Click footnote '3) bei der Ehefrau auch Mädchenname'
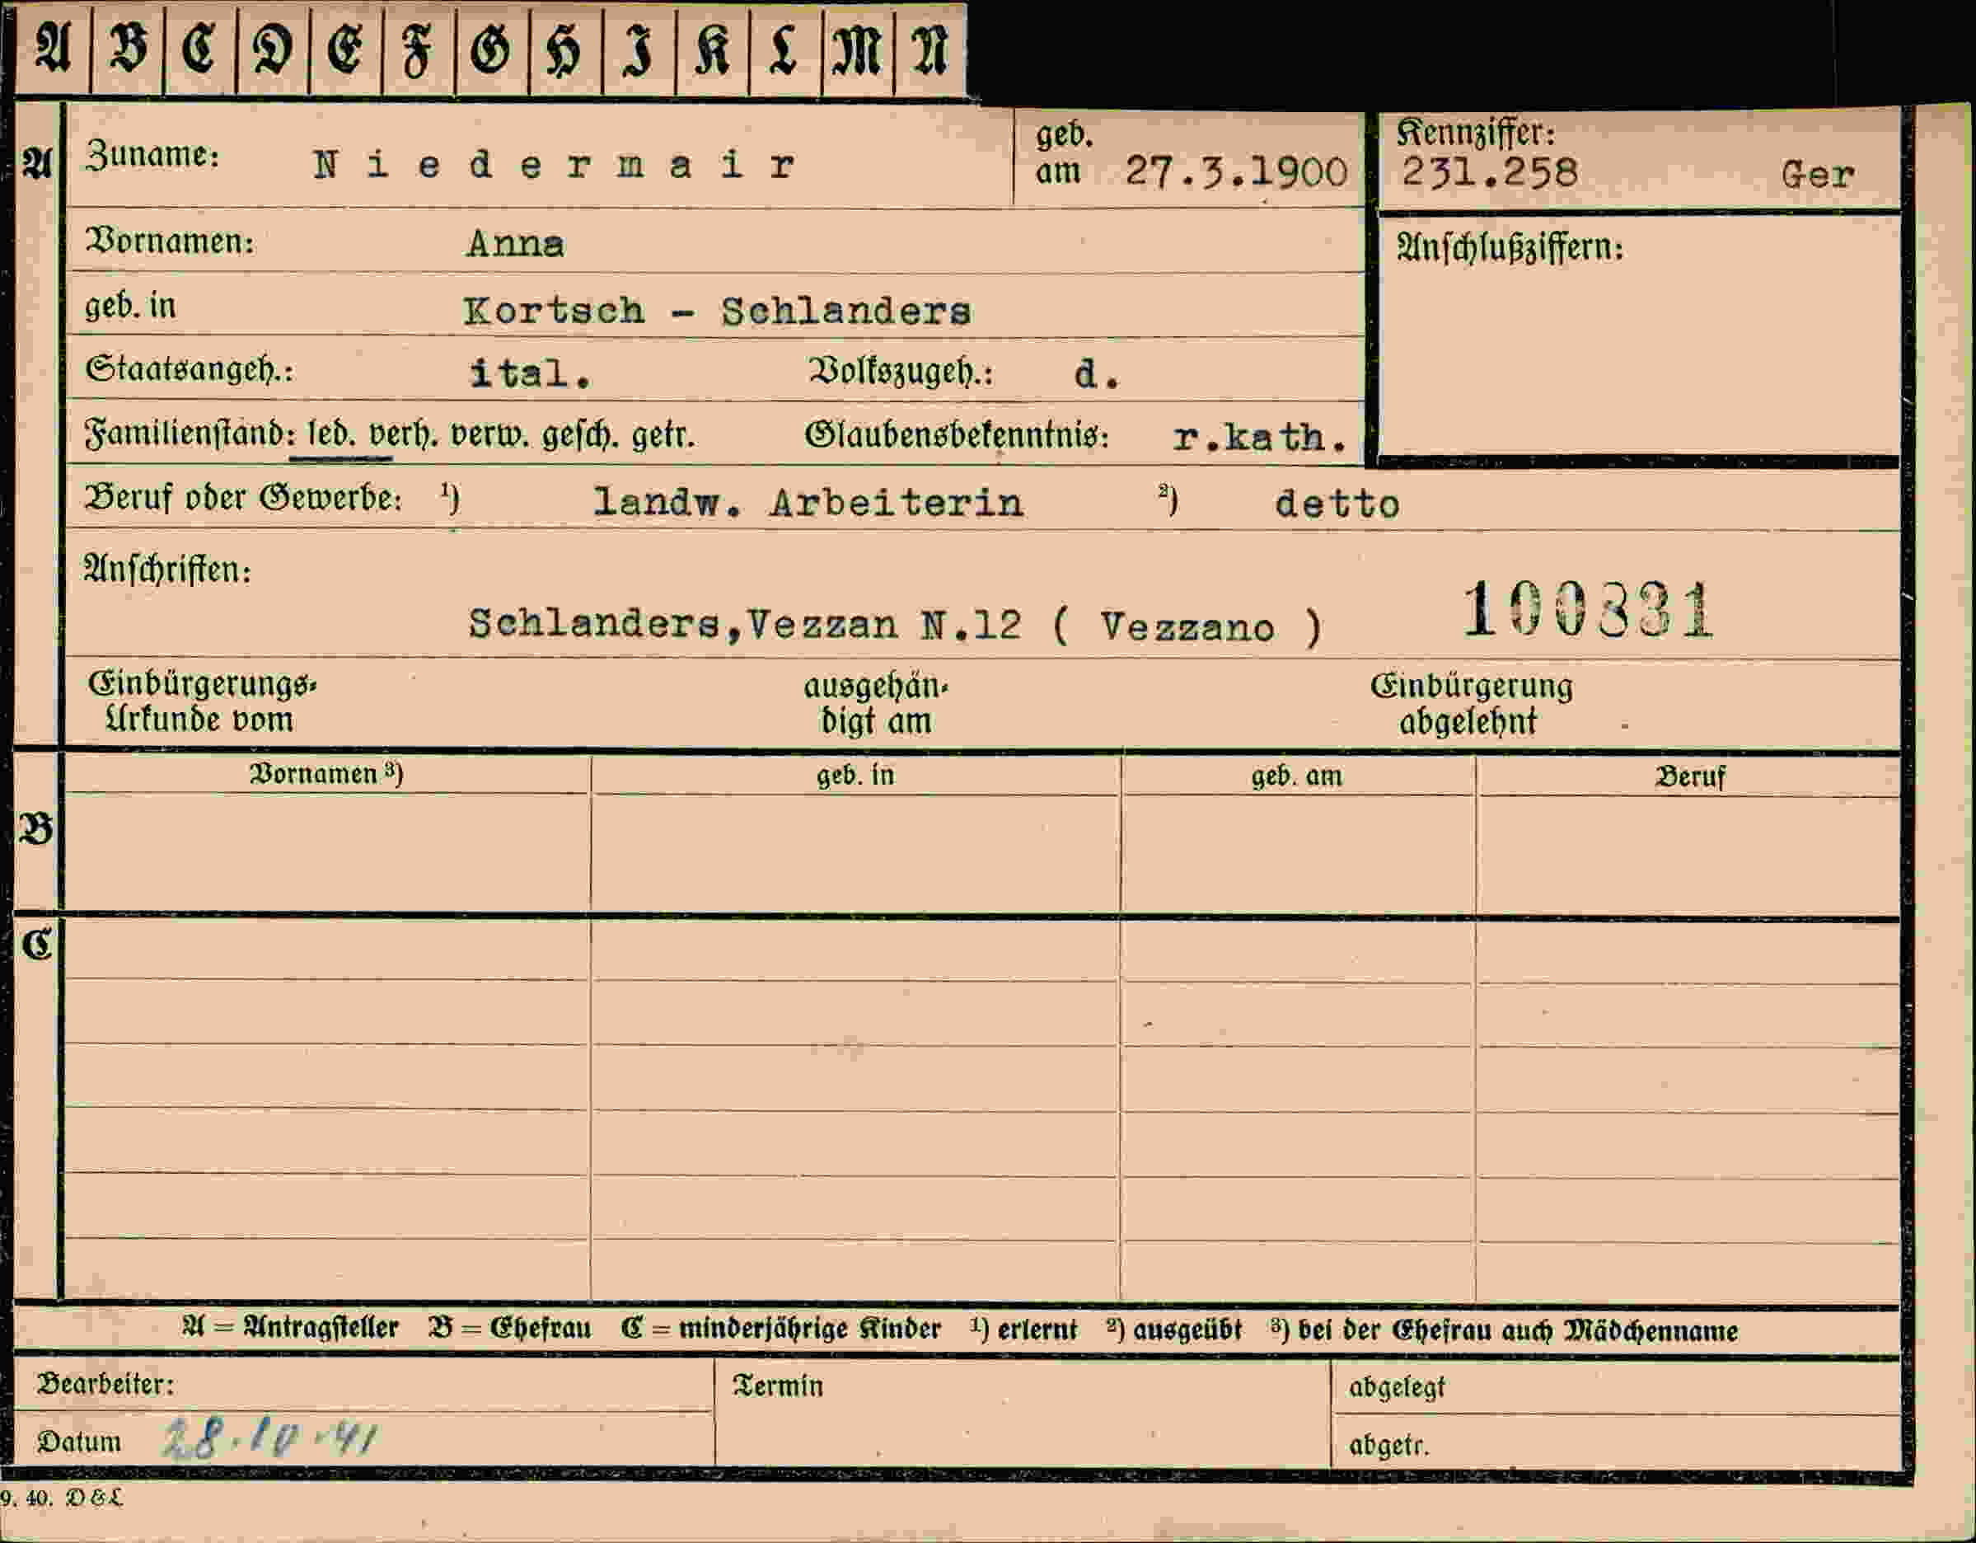Image resolution: width=1976 pixels, height=1543 pixels. coord(1505,1330)
